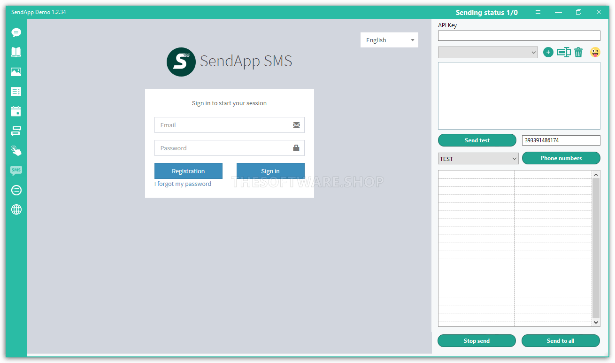Add a new template with the plus icon
This screenshot has height=363, width=615.
(x=548, y=52)
